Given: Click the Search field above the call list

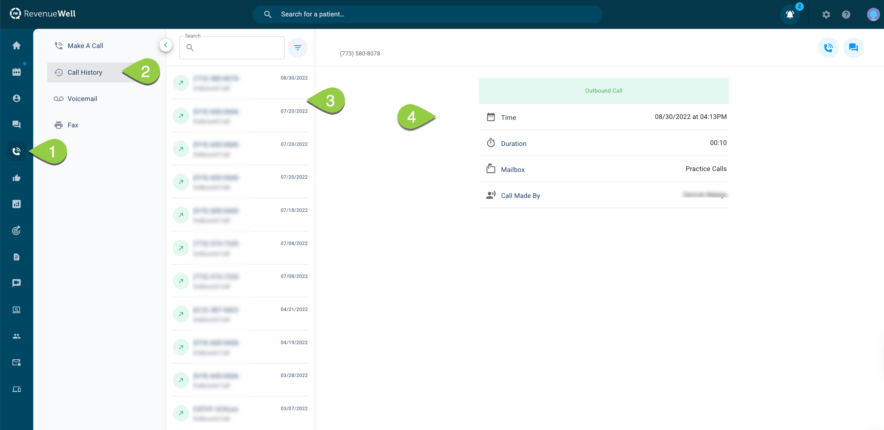Looking at the screenshot, I should [x=232, y=48].
